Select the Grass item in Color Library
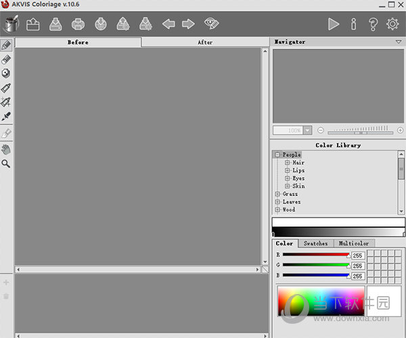The image size is (406, 338). [290, 194]
